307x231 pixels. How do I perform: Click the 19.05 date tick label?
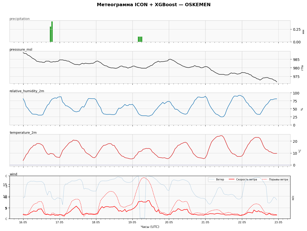click(x=132, y=222)
